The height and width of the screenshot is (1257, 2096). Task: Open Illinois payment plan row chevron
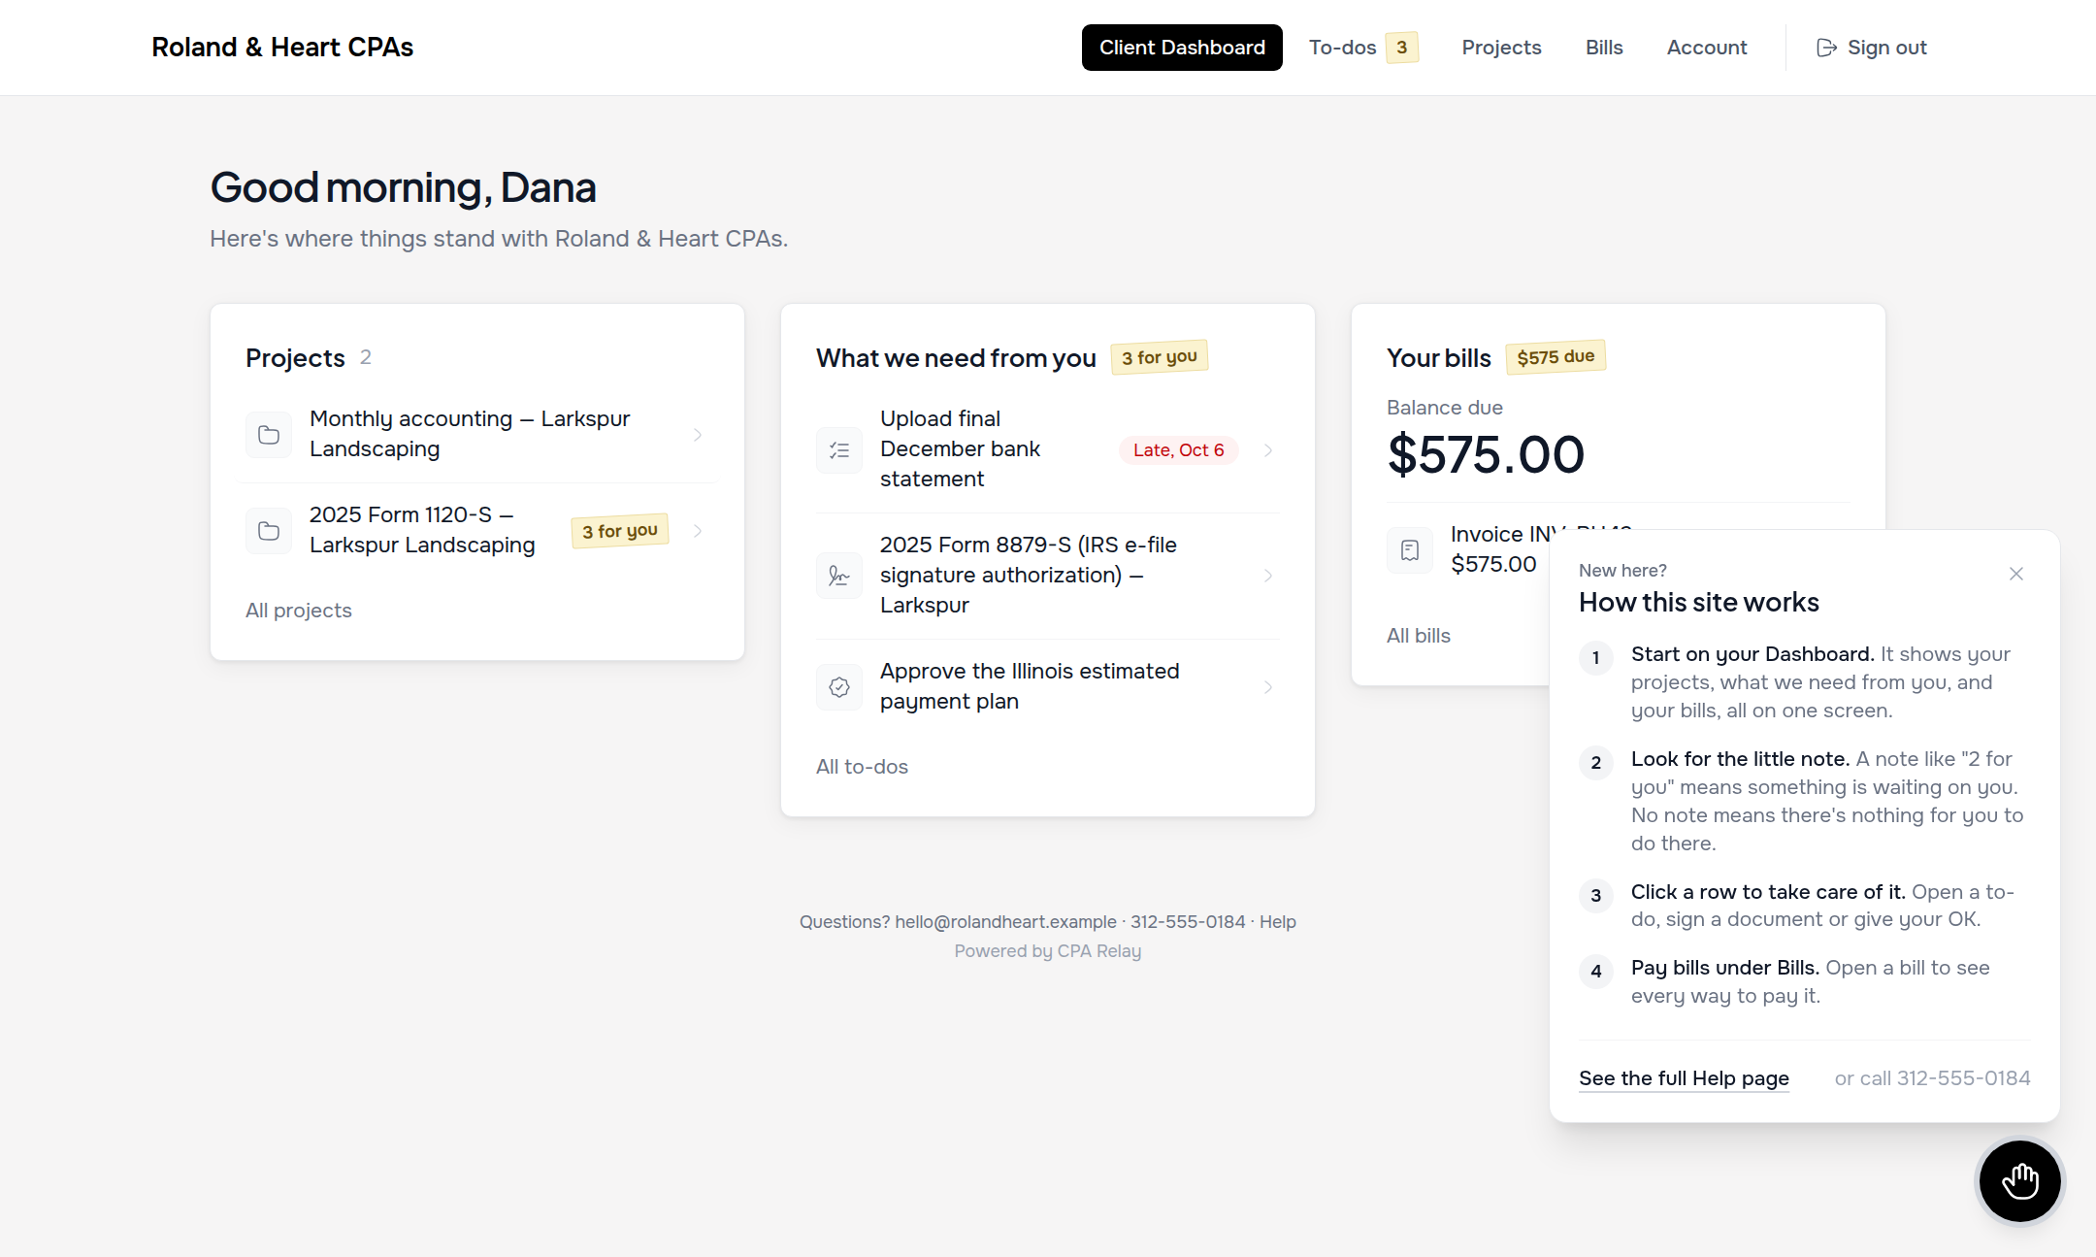(1268, 687)
